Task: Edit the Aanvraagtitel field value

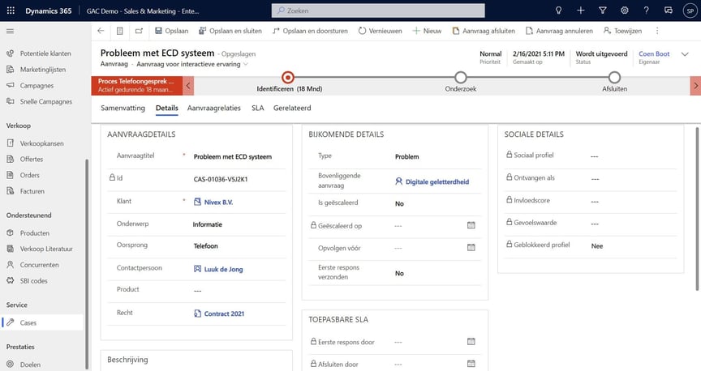Action: click(x=233, y=156)
